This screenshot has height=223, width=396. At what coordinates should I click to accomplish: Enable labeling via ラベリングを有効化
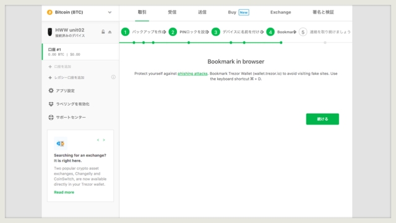tap(73, 104)
